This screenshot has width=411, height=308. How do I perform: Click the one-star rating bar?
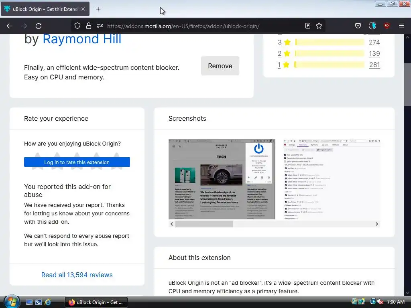point(330,65)
